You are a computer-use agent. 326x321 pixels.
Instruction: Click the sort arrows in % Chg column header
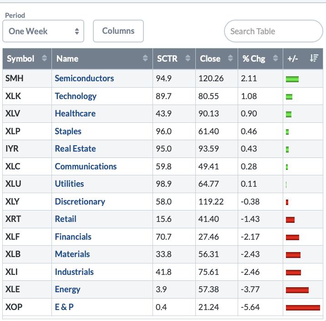pos(275,58)
